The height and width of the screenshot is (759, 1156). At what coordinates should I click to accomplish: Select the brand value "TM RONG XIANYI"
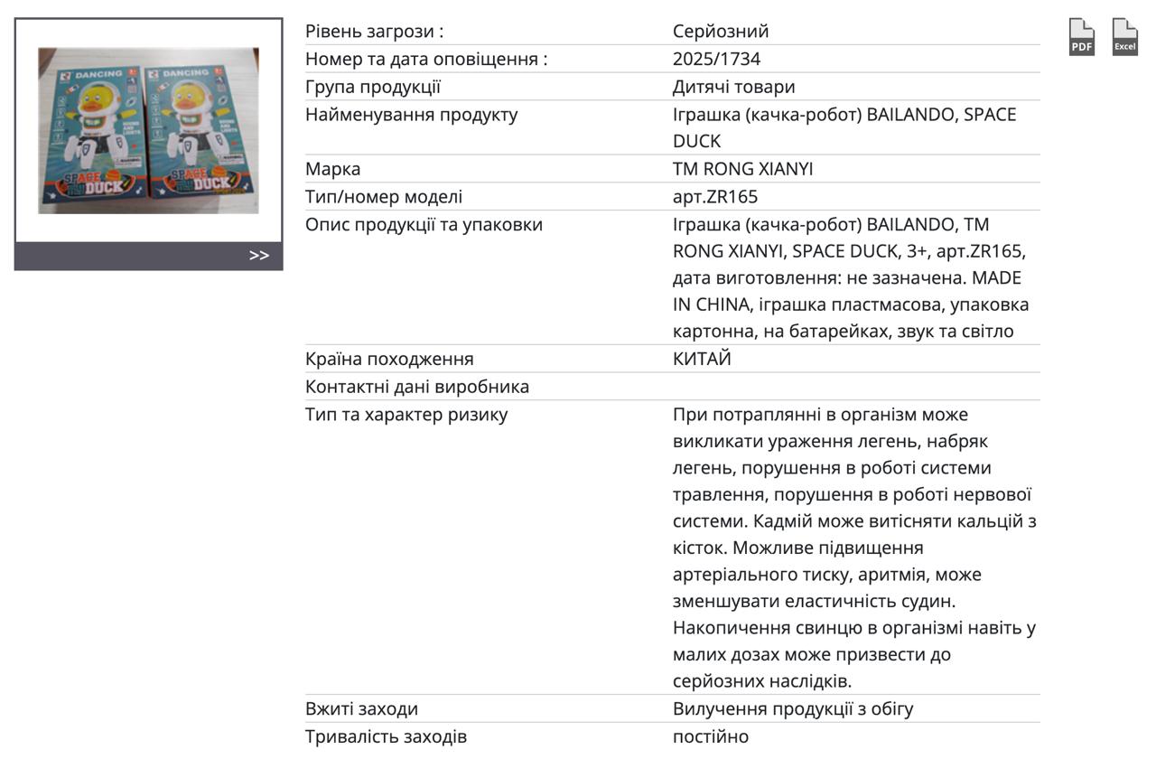(x=742, y=169)
